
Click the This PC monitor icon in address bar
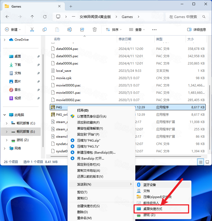(58, 17)
